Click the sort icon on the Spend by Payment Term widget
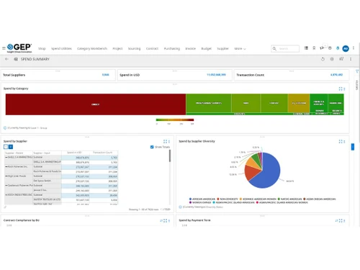 click(x=336, y=220)
